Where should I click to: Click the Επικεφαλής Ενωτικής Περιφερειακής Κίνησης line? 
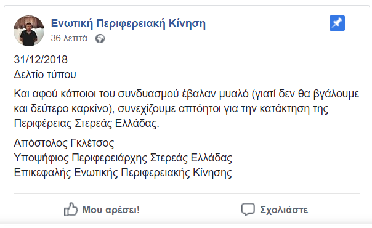[x=123, y=173]
